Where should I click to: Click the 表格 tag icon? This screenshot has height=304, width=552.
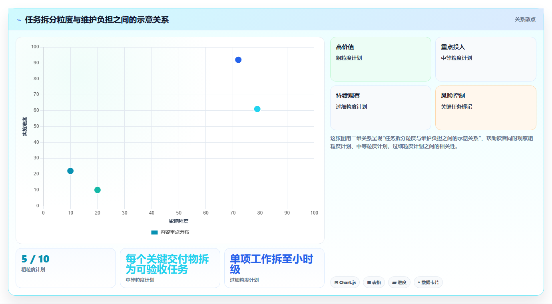click(x=369, y=282)
